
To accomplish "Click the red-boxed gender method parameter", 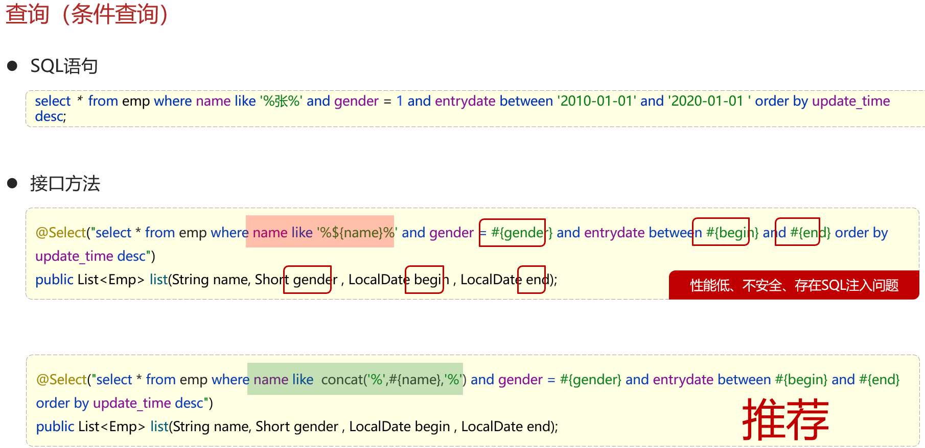I will (x=307, y=280).
